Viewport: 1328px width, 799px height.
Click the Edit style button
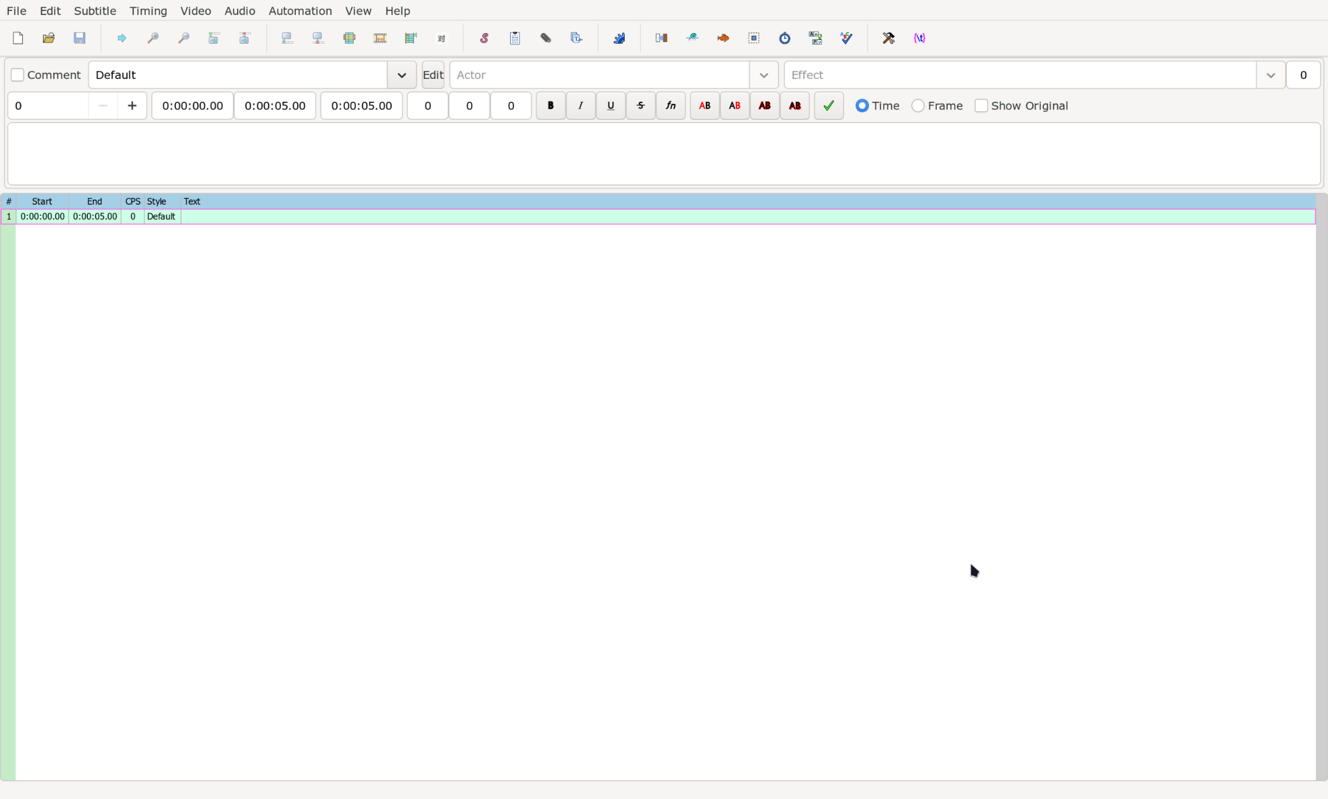433,75
